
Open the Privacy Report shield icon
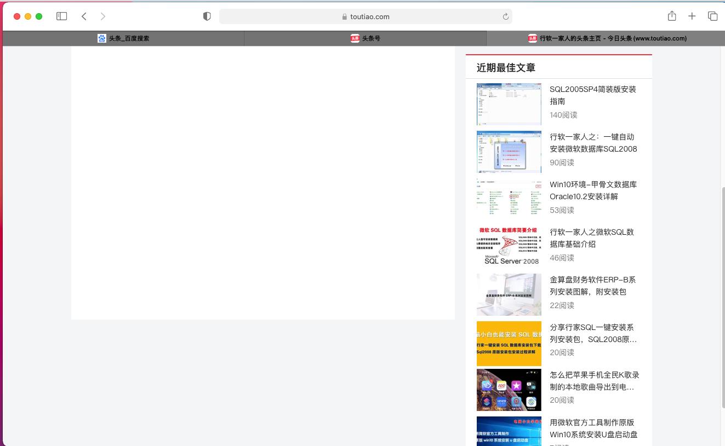click(207, 16)
